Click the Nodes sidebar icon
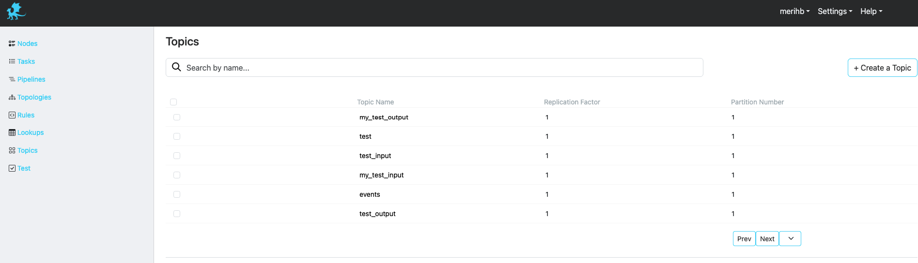 [12, 44]
